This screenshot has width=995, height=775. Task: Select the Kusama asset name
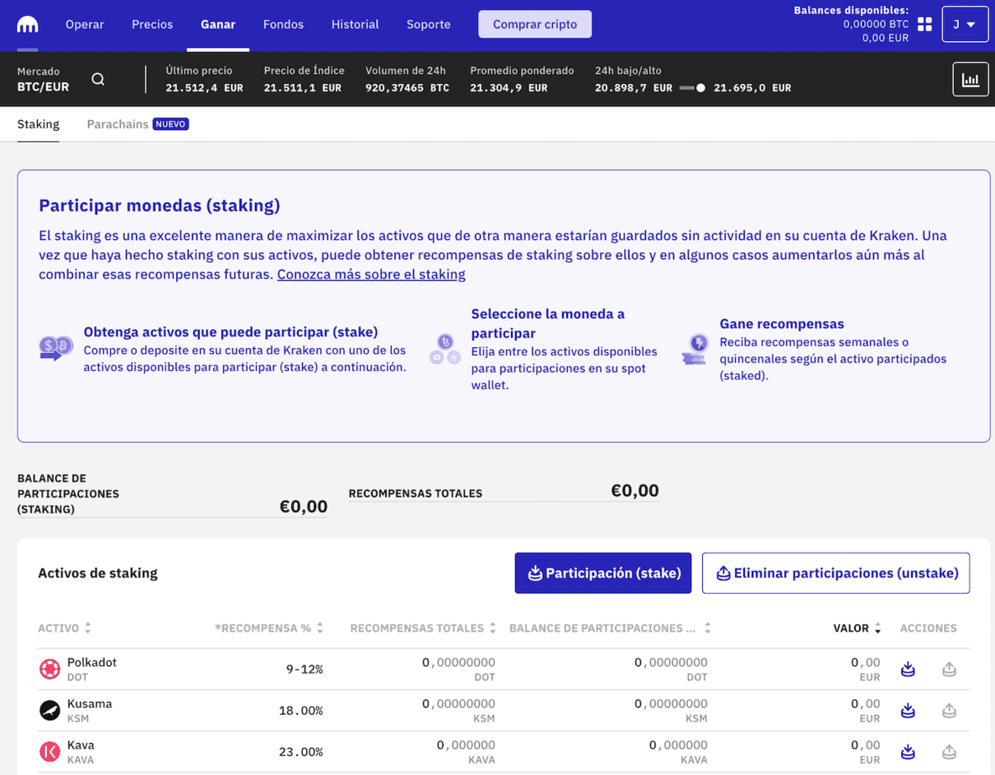point(90,704)
